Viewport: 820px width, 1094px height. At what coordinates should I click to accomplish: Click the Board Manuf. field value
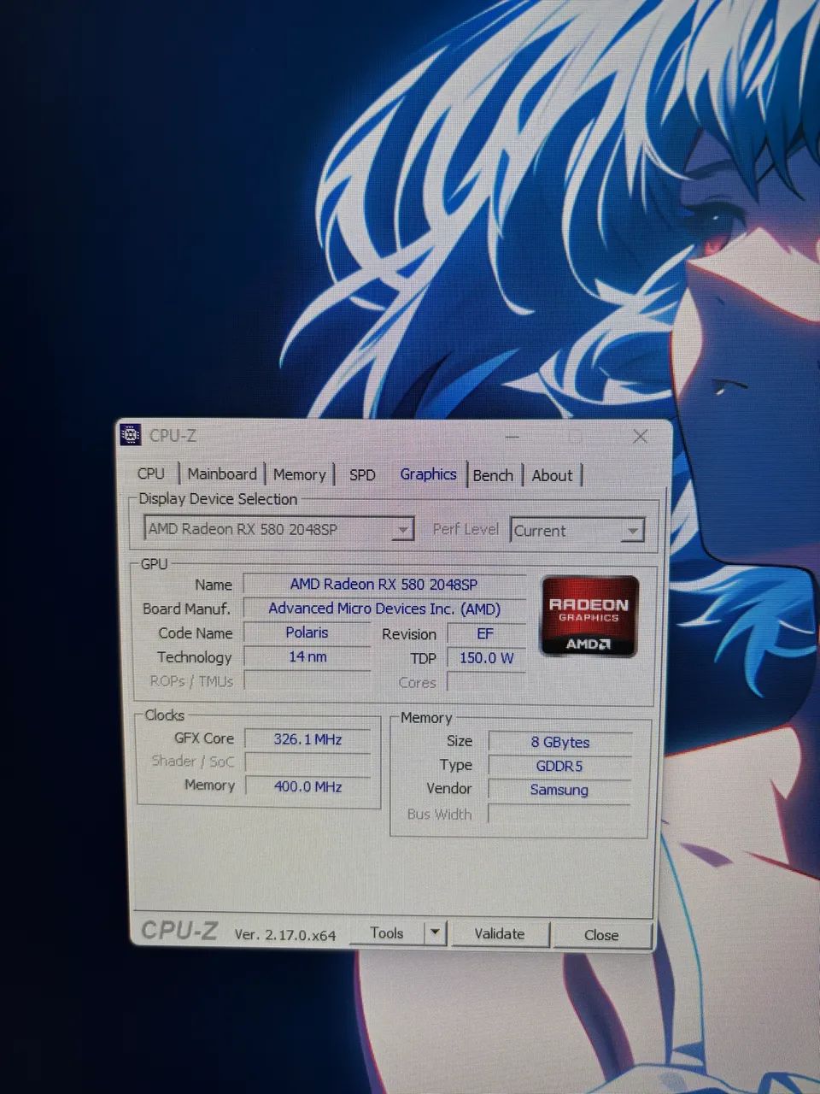pyautogui.click(x=384, y=609)
